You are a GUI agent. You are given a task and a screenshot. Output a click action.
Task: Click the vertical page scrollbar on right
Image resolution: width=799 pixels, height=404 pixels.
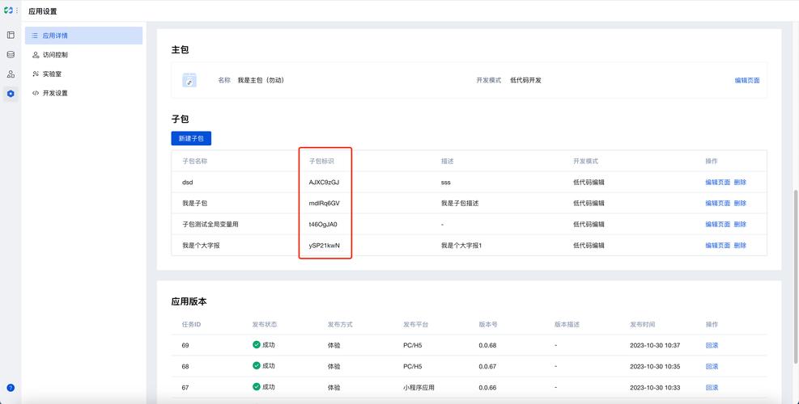796,278
